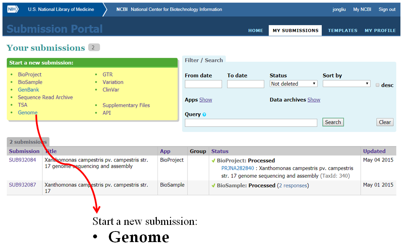Click the Query help question-mark icon

tap(204, 115)
